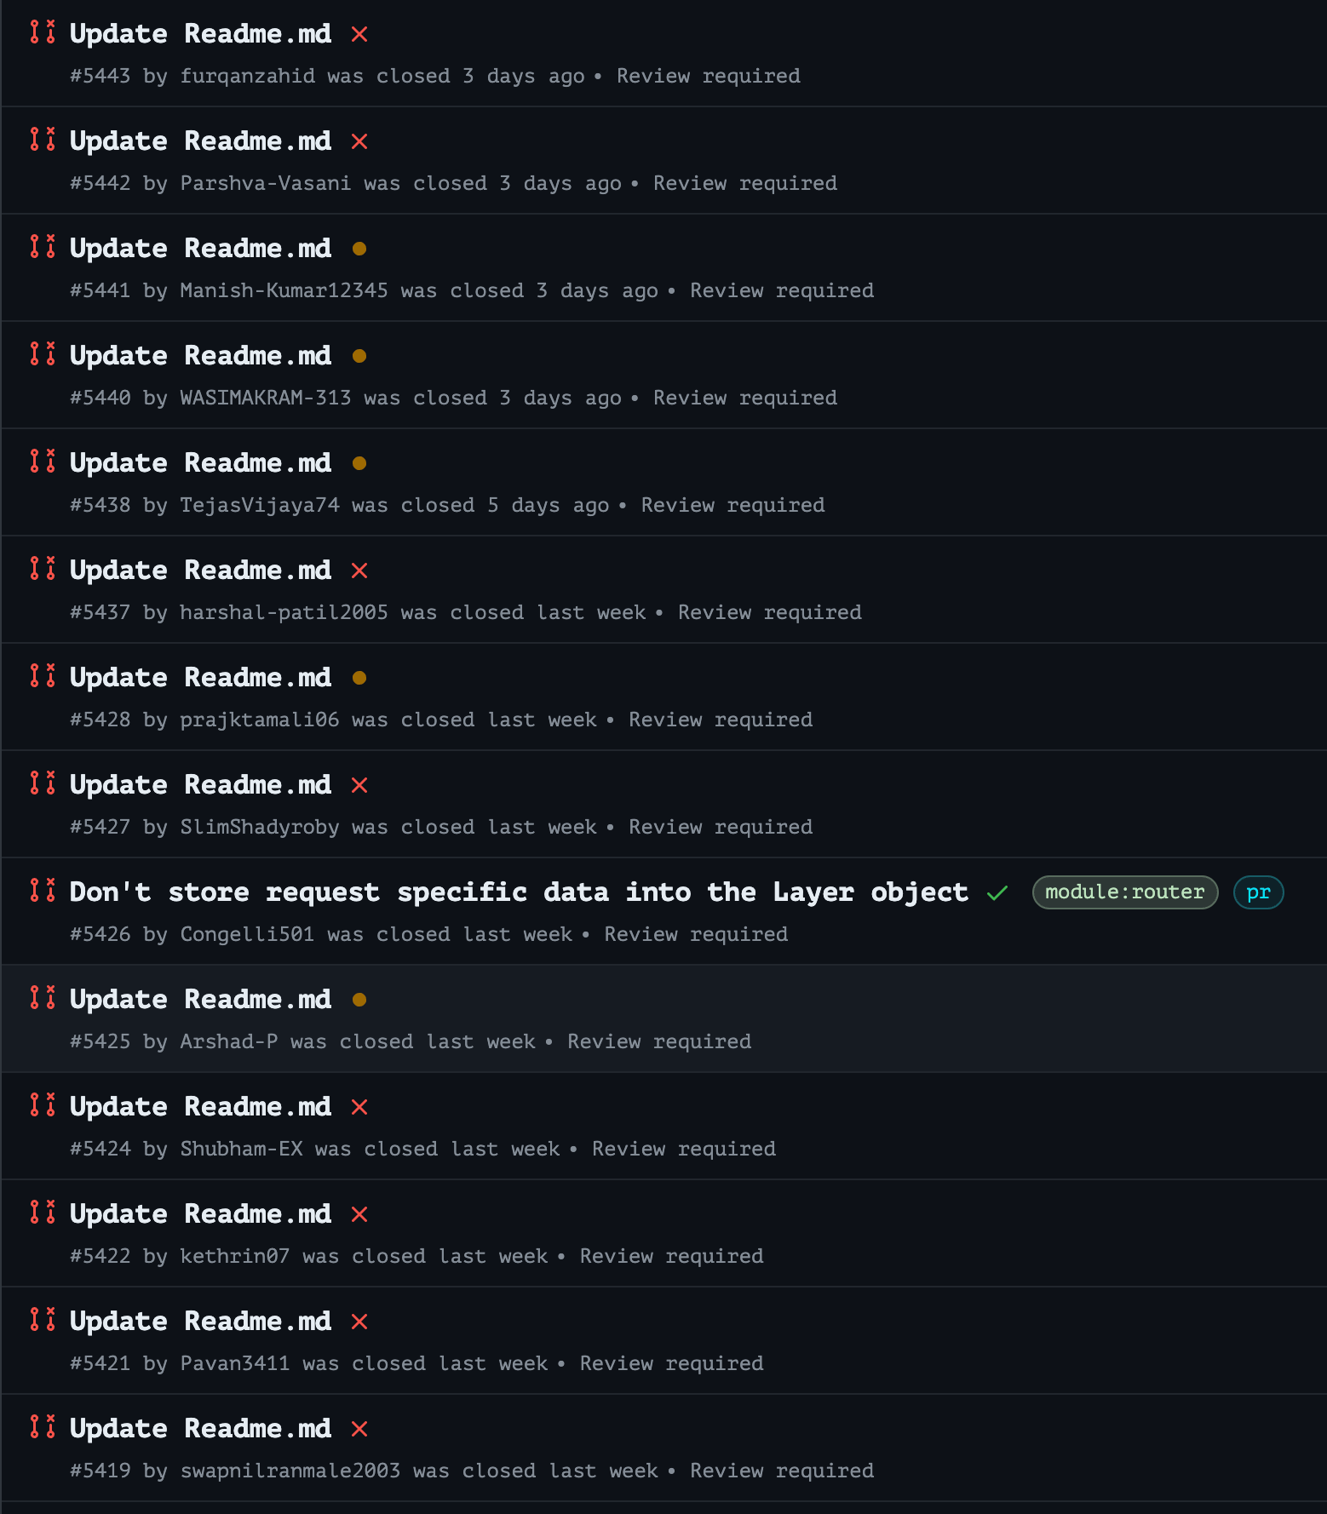Open the module:router label on PR #5426
Screen dimensions: 1327x1514
click(x=1124, y=892)
